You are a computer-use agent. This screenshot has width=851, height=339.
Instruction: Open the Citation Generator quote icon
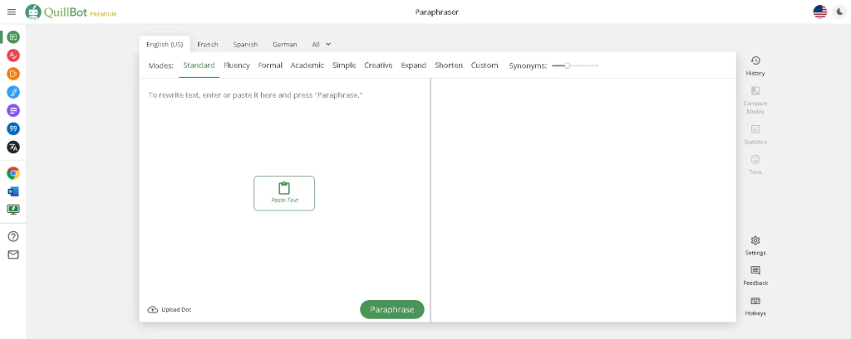(x=13, y=128)
